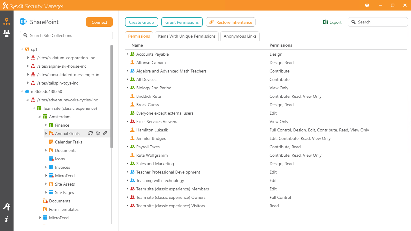
Task: Click the Create Group button
Action: click(141, 22)
